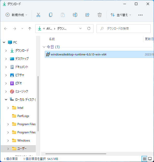
Task: Expand デスクトップ tree node
Action: tap(6, 59)
